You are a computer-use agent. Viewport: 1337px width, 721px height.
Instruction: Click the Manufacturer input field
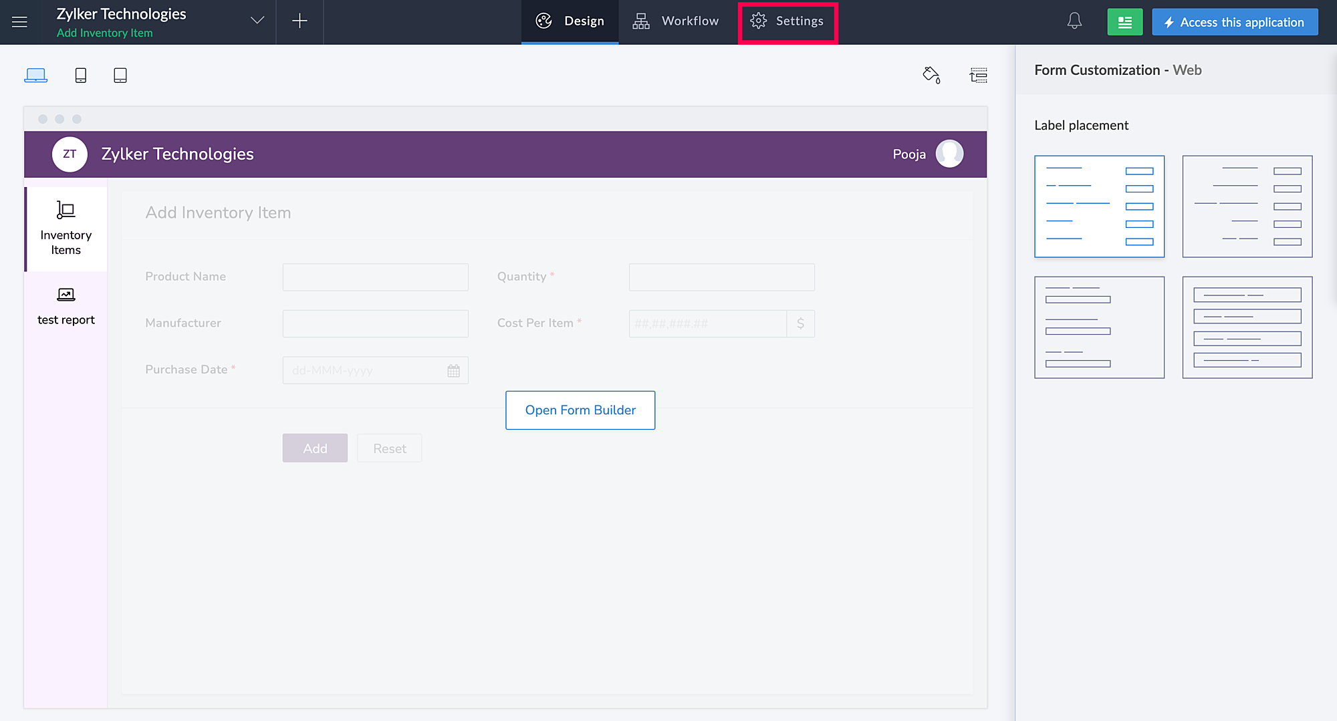pos(376,323)
